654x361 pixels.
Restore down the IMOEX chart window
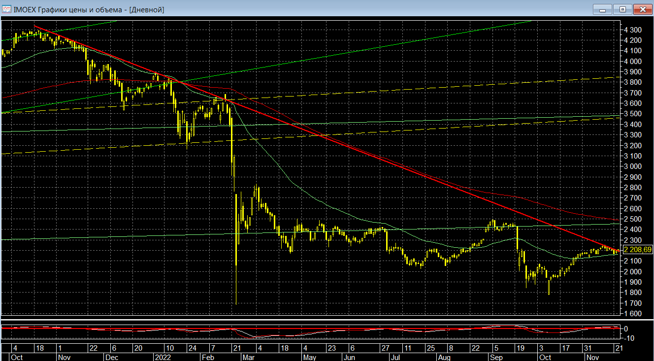coord(622,9)
